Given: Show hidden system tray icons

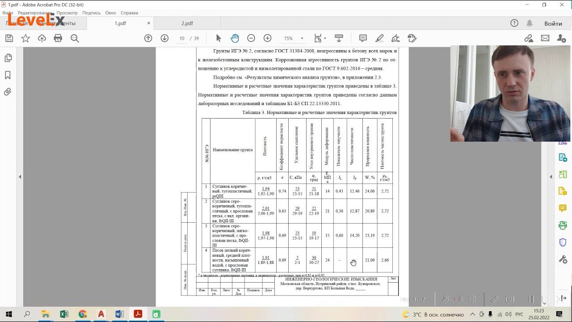Looking at the screenshot, I should (x=473, y=314).
